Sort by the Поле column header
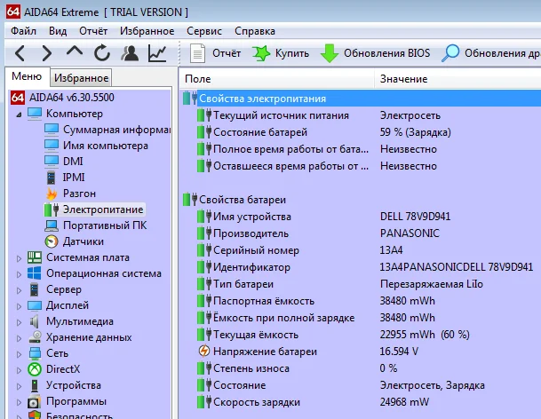The height and width of the screenshot is (419, 541). tap(276, 79)
